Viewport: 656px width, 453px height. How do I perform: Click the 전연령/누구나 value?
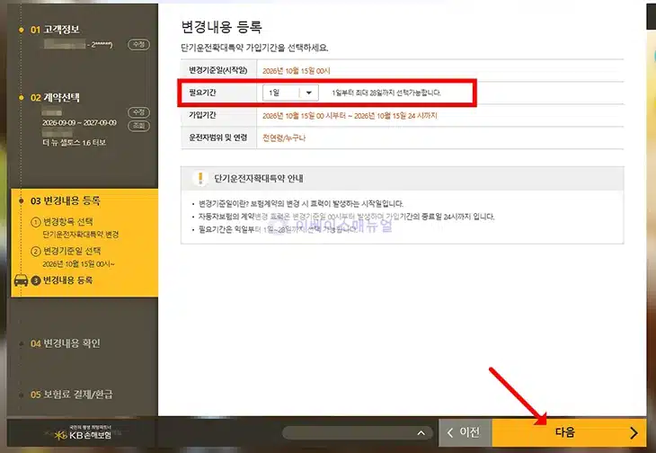click(x=284, y=138)
